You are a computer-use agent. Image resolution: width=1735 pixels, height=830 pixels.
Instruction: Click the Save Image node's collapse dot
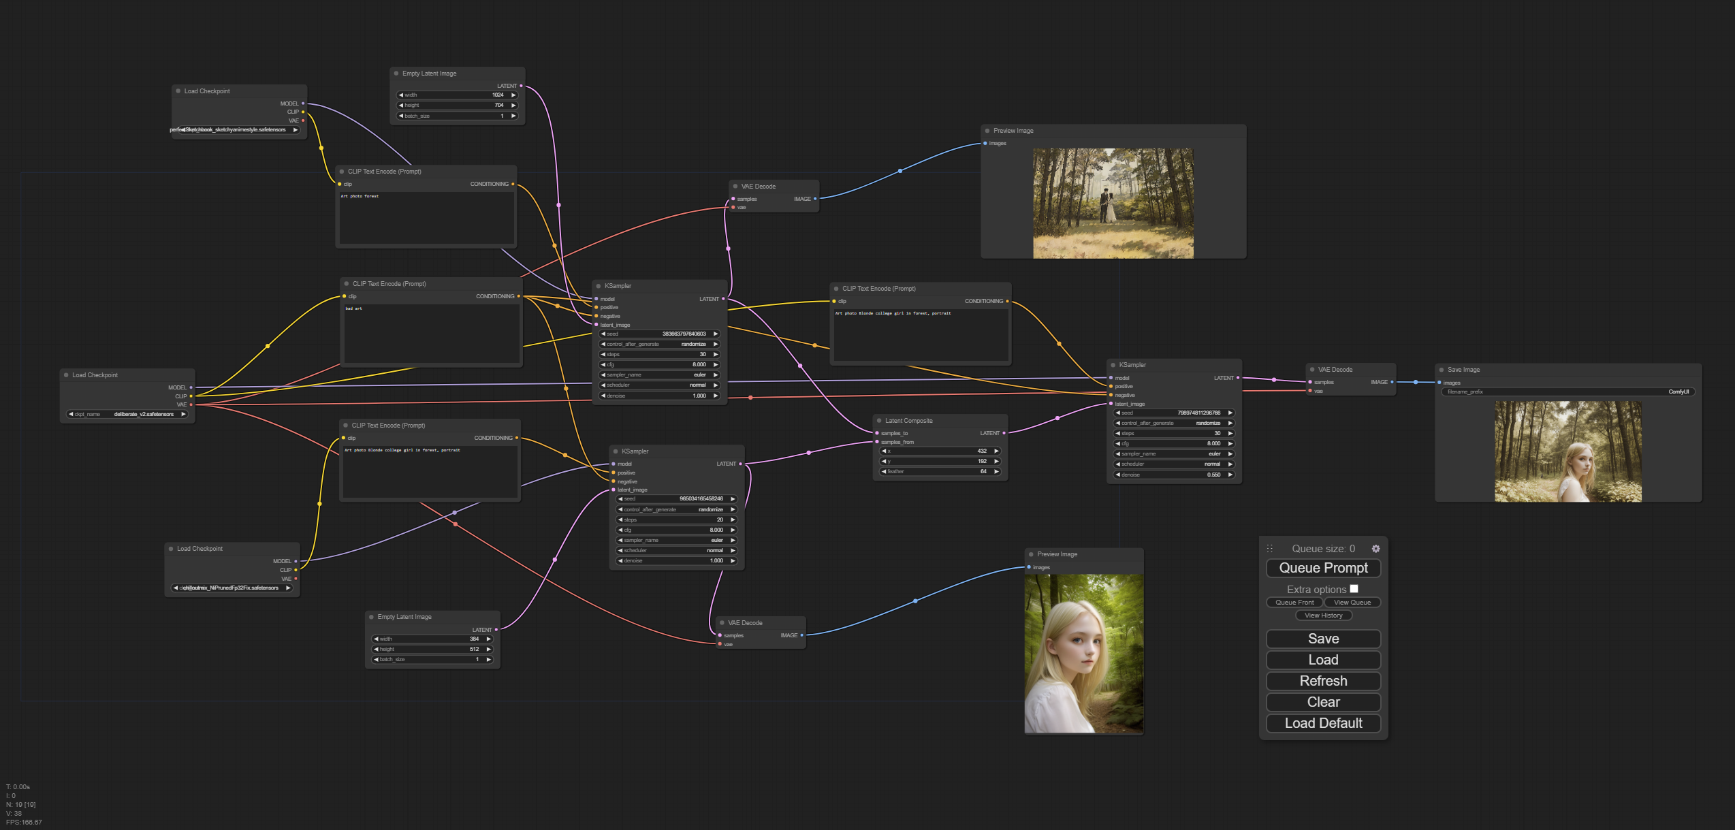[1442, 370]
